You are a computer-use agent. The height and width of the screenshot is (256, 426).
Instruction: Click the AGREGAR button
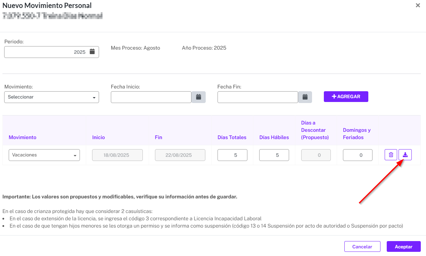[346, 96]
